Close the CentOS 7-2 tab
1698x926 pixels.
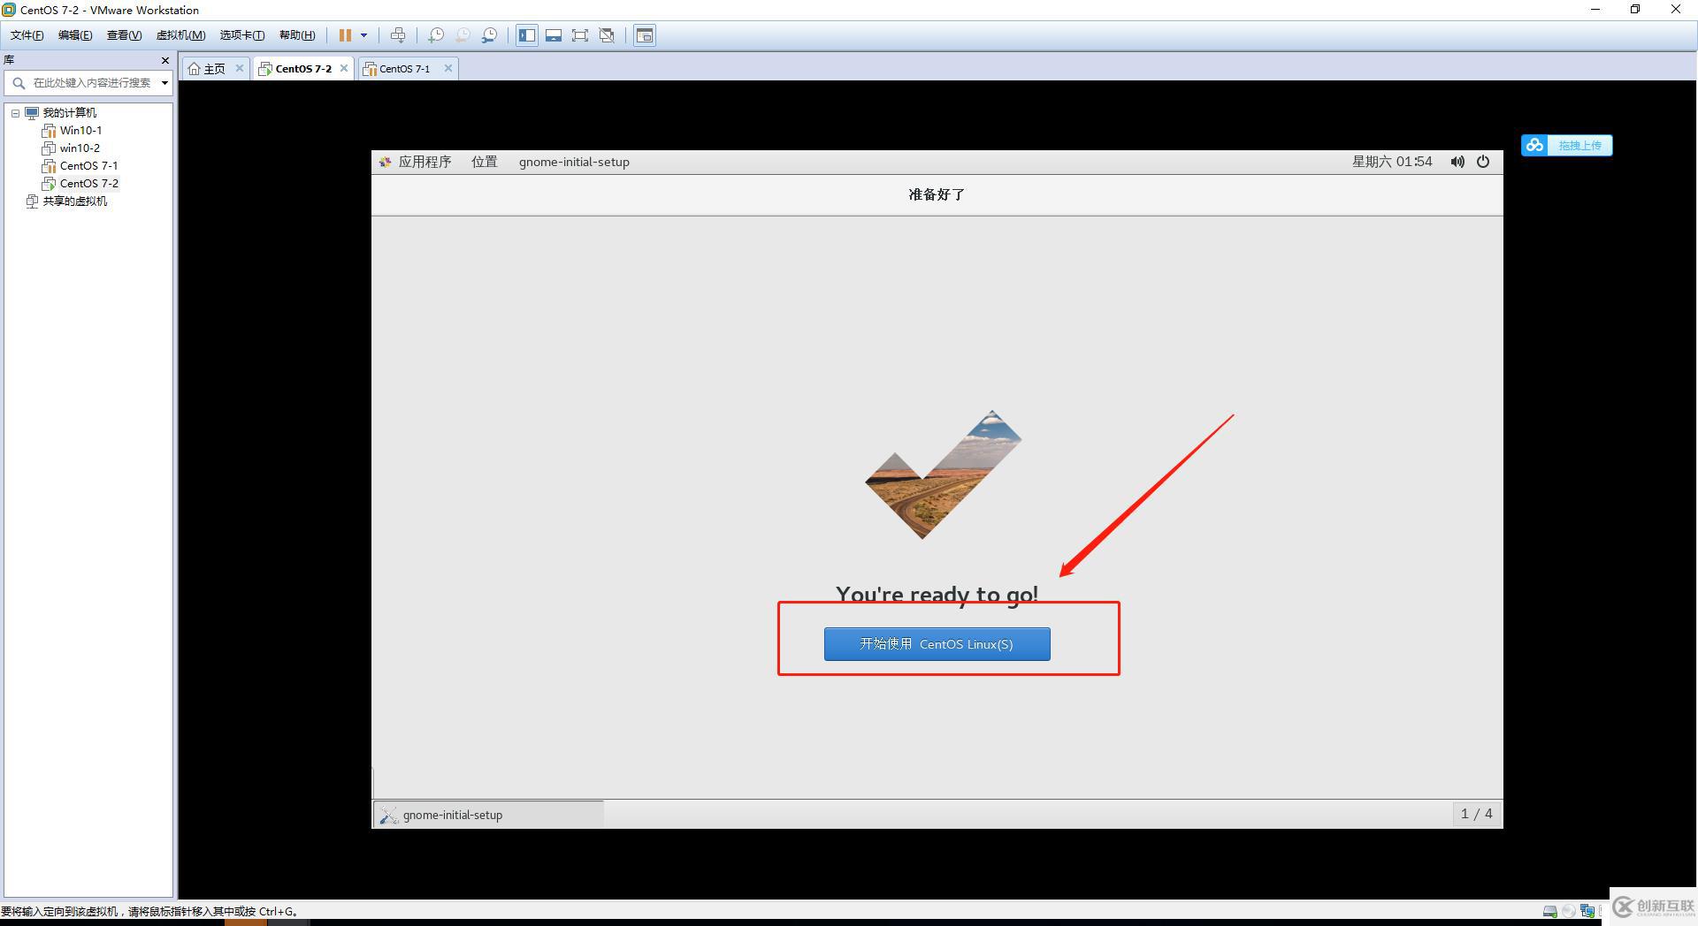click(344, 68)
